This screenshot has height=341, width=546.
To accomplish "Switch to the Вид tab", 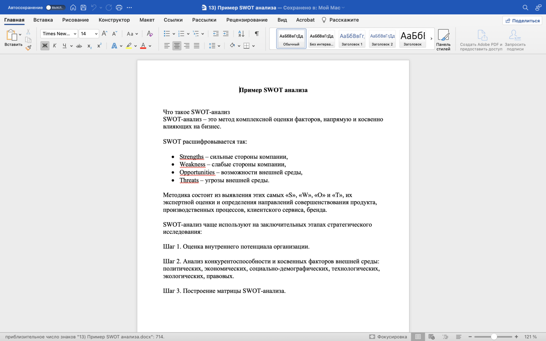I will point(282,20).
